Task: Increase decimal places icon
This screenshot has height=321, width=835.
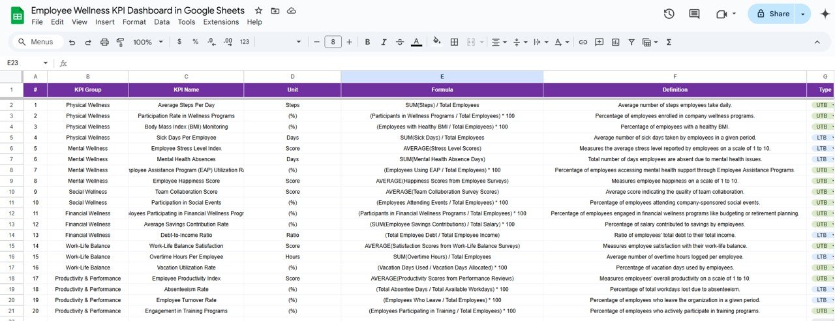Action: [x=228, y=42]
